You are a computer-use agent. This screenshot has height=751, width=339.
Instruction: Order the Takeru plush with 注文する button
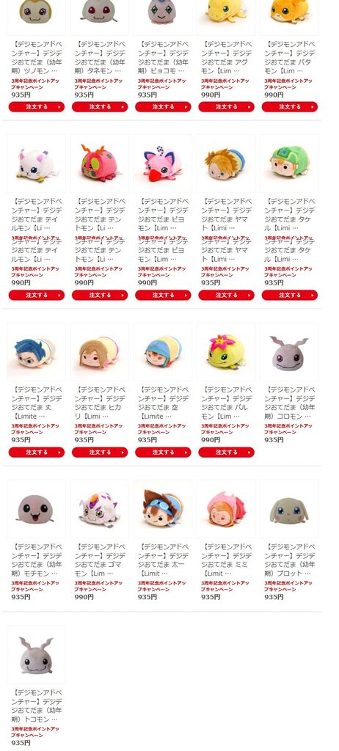290,295
